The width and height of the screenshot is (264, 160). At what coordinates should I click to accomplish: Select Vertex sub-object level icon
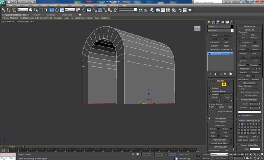click(213, 85)
